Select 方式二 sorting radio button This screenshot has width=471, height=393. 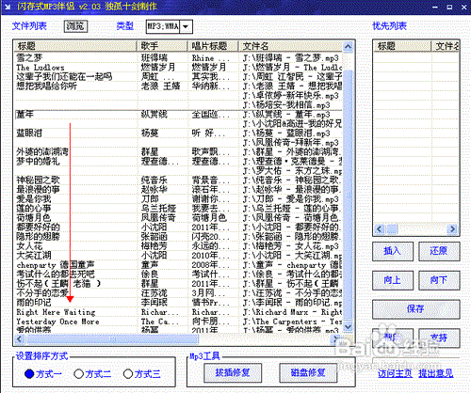[x=78, y=373]
